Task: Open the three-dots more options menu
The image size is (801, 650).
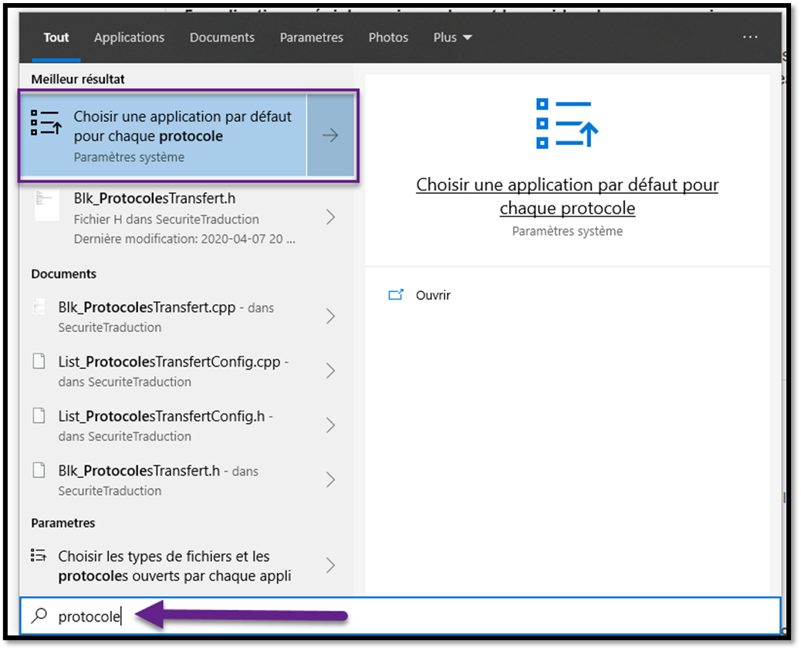Action: [750, 37]
